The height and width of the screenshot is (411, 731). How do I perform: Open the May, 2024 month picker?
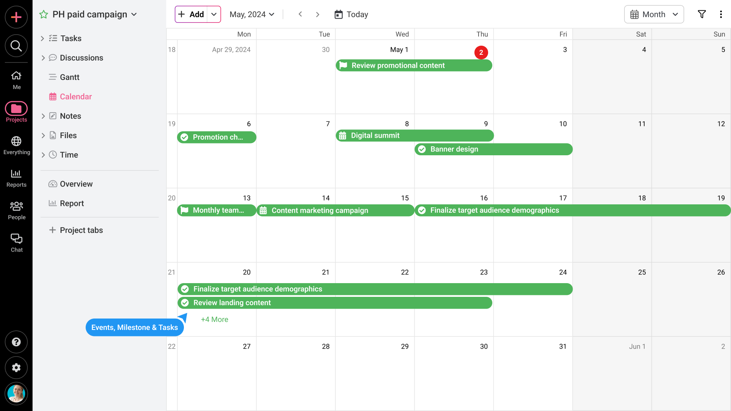(252, 14)
